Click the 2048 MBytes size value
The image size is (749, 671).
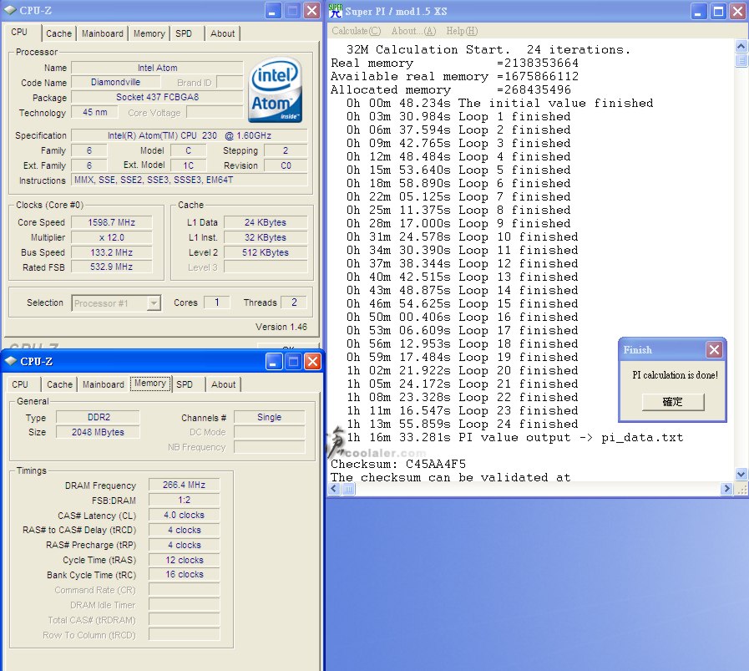point(99,432)
